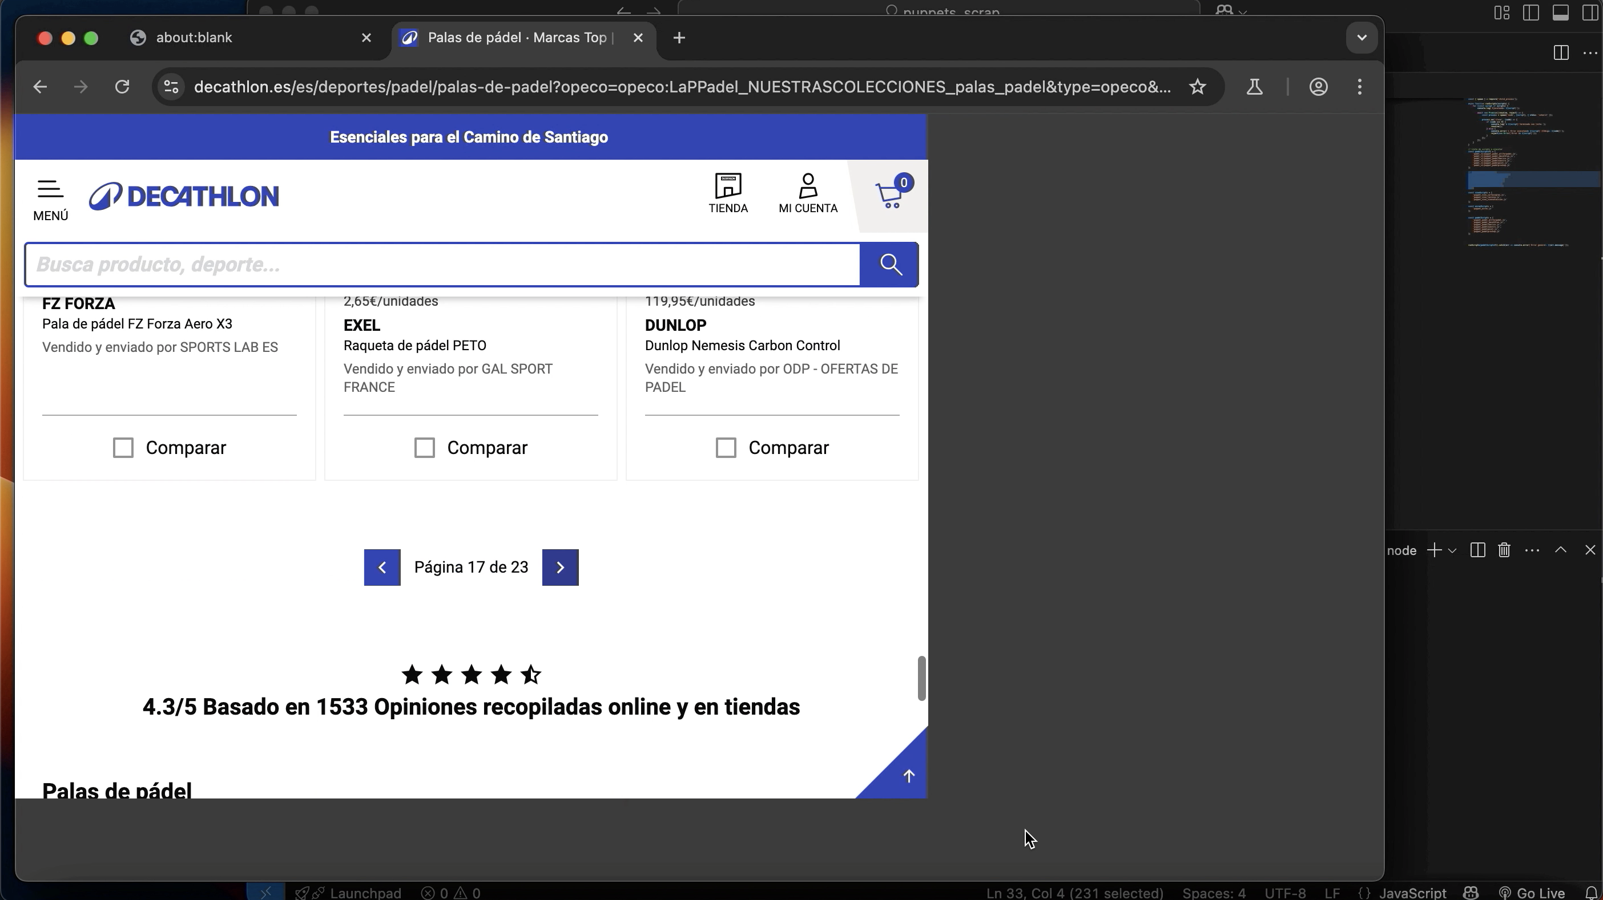Open the Decathlon MENÚ hamburger
Viewport: 1603px width, 900px height.
[x=50, y=200]
